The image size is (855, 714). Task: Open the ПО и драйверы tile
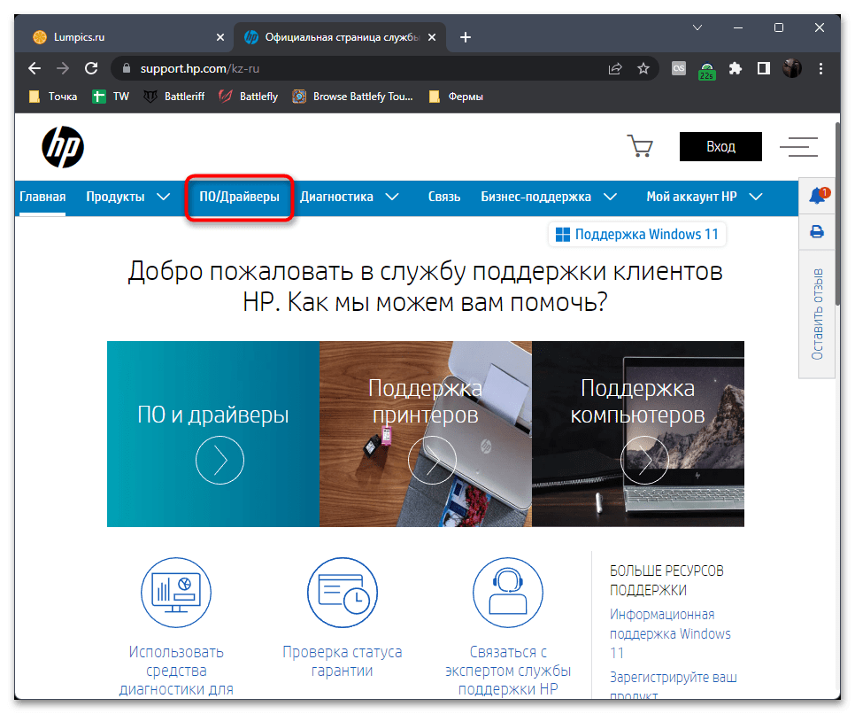[213, 434]
